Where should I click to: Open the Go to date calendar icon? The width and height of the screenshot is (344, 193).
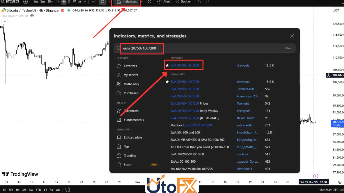[x=67, y=190]
